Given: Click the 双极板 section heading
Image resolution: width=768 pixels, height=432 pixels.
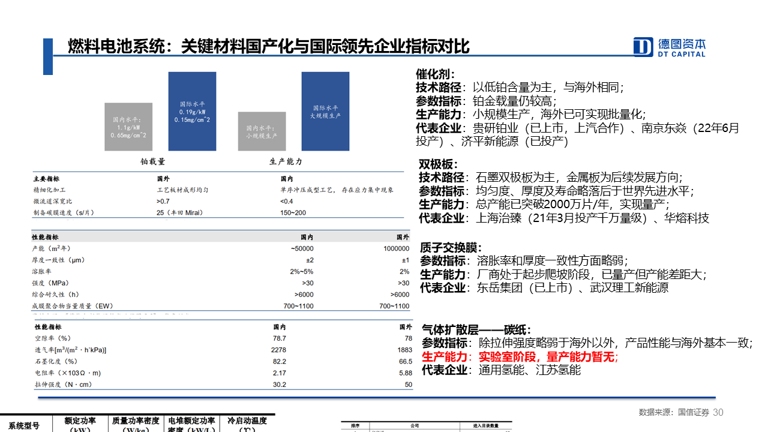Looking at the screenshot, I should [439, 164].
